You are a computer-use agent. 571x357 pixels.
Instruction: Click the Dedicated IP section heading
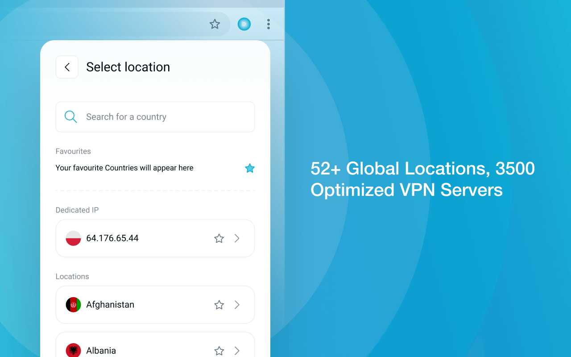point(77,210)
